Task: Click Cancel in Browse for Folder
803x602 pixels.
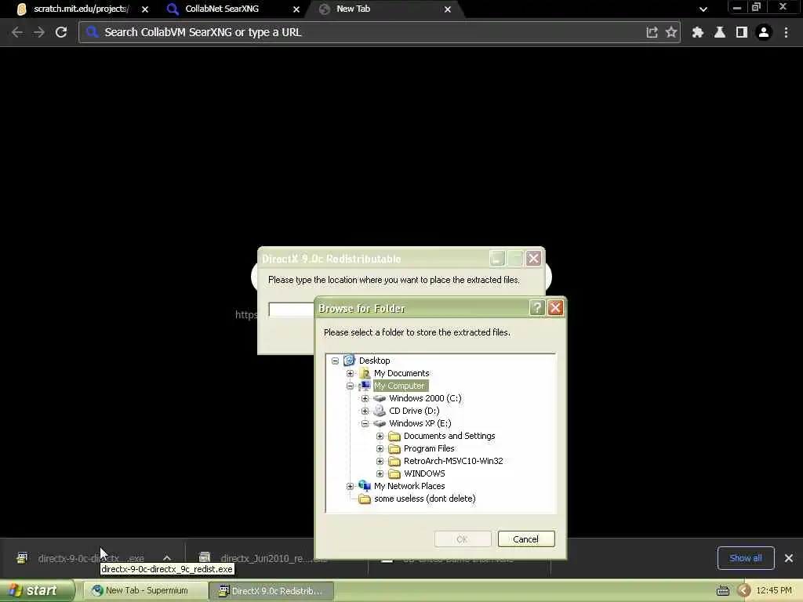Action: (526, 539)
